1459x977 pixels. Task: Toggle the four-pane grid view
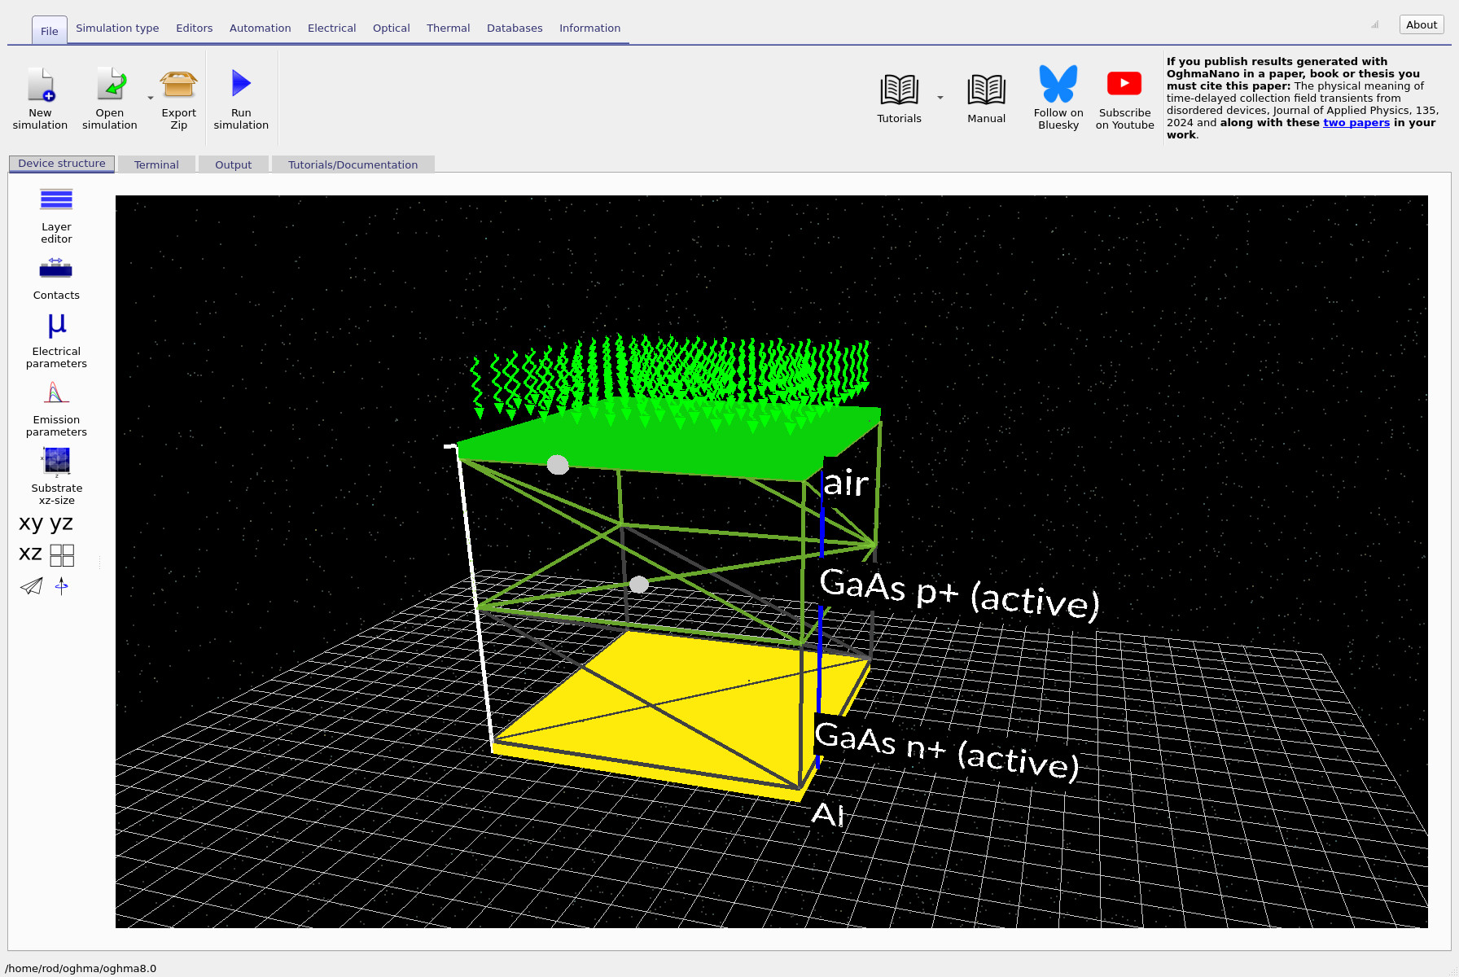[x=62, y=554]
